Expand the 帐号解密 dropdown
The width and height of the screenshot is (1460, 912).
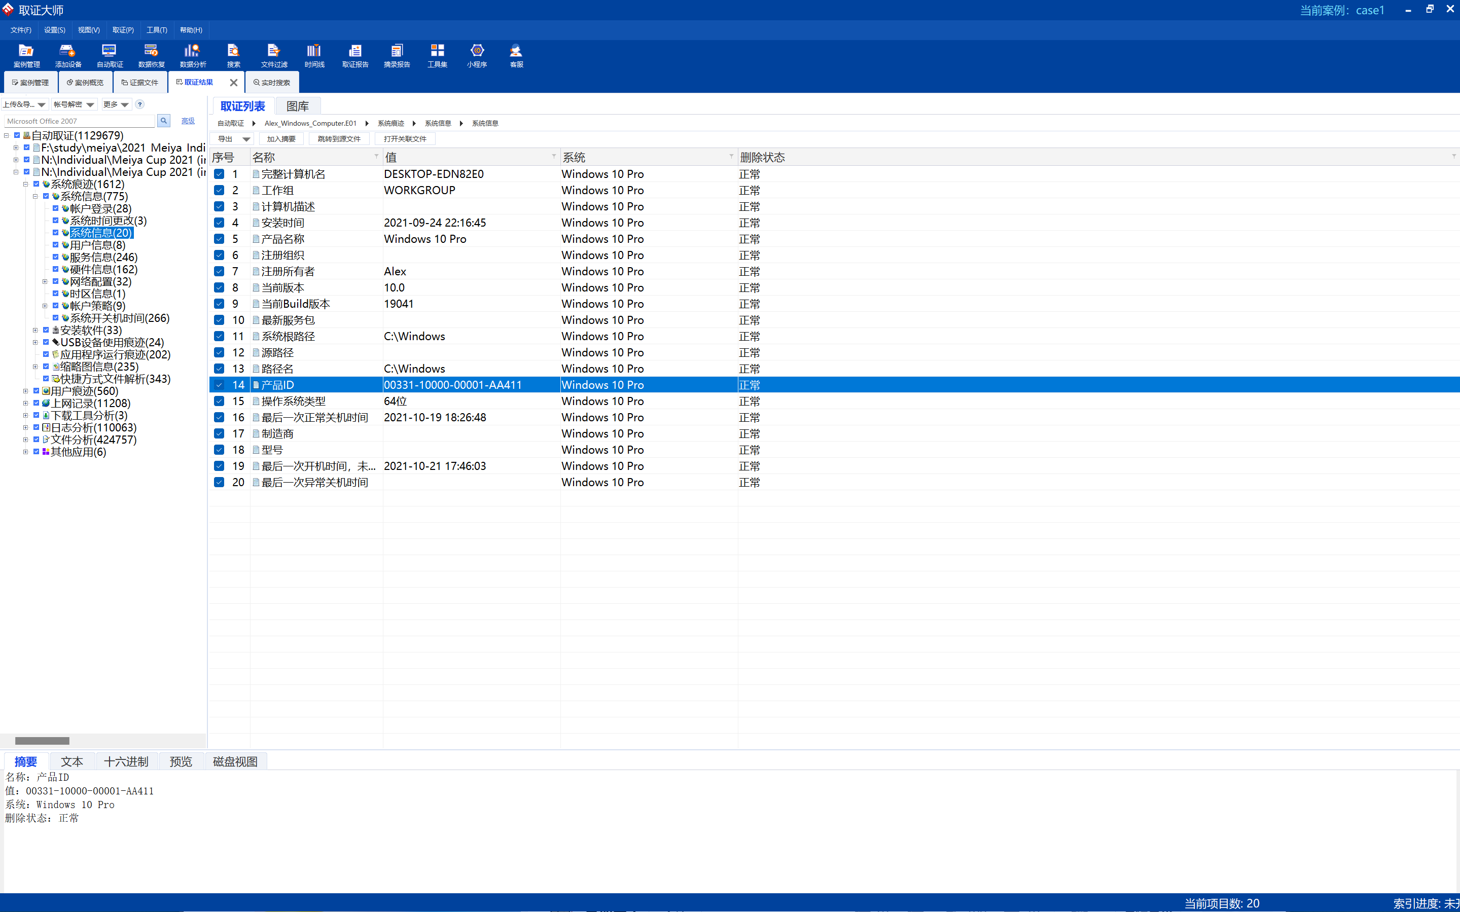pos(90,105)
